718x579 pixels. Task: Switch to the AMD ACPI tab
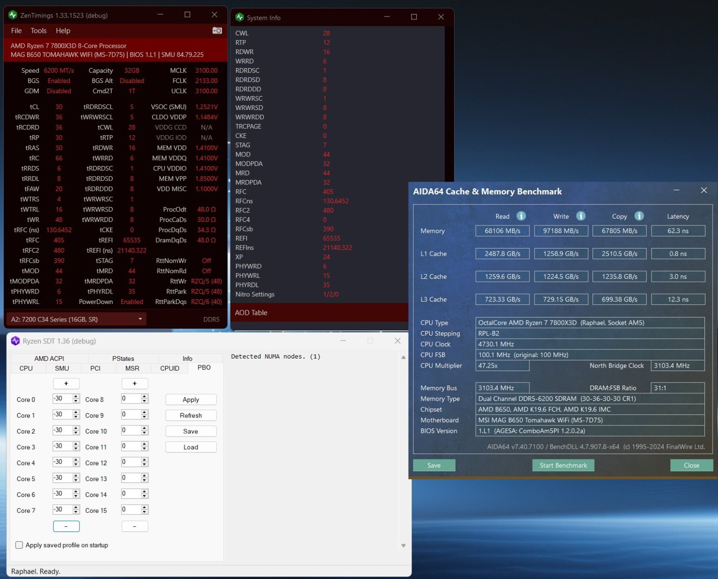click(49, 358)
